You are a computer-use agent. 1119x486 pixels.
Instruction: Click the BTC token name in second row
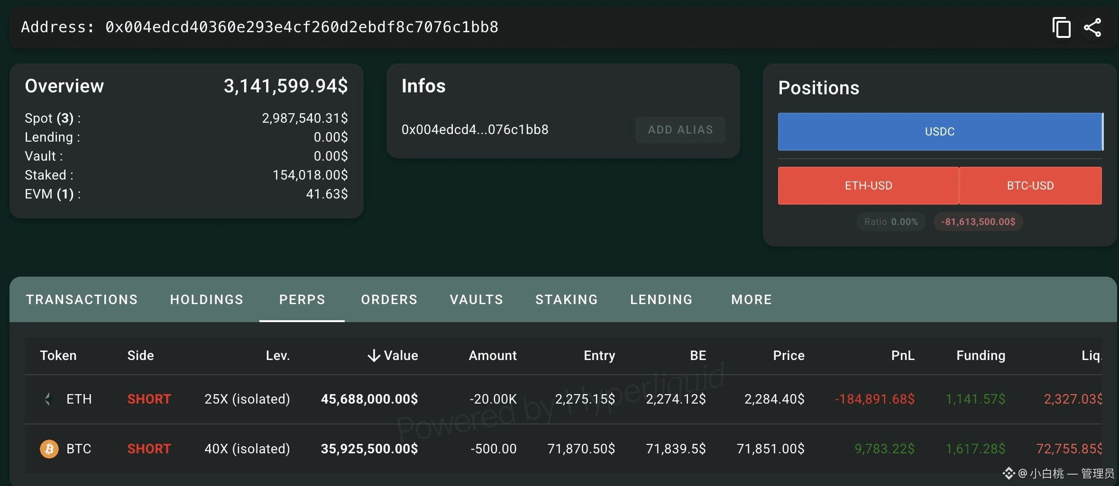pyautogui.click(x=79, y=449)
